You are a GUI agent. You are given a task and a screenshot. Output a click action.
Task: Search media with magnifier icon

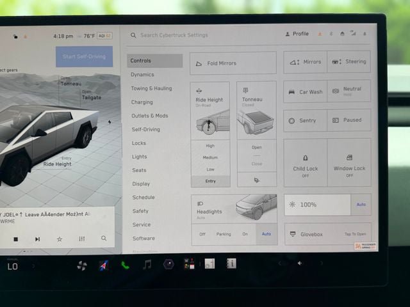pyautogui.click(x=104, y=239)
